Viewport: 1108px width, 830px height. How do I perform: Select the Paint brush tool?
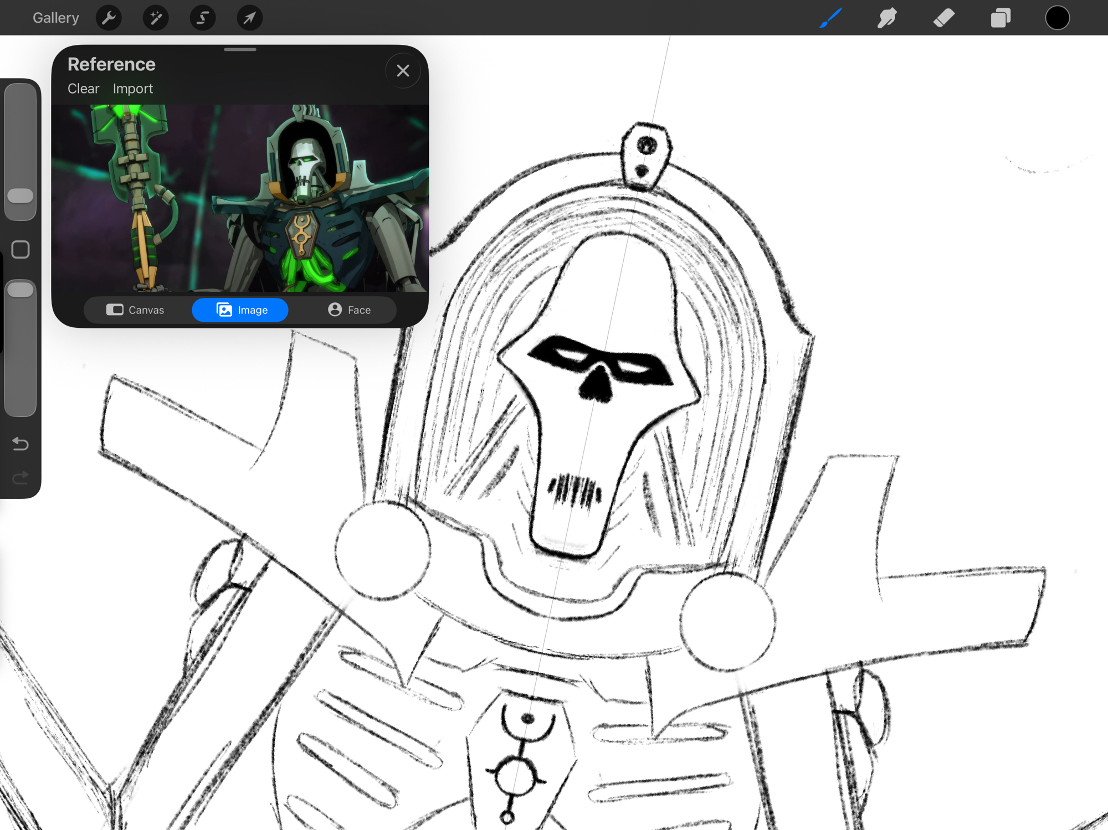830,18
